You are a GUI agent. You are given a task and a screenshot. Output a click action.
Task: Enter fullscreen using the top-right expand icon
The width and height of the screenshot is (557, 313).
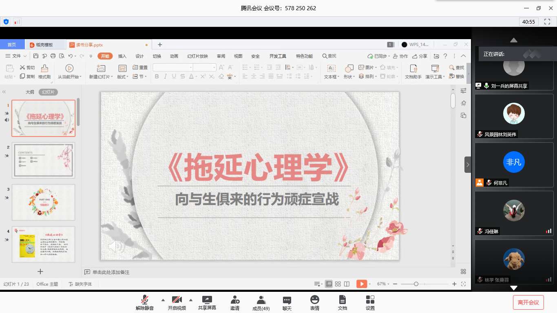coord(547,22)
